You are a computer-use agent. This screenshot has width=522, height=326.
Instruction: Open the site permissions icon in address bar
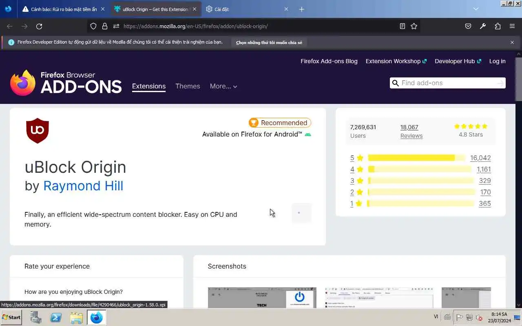[x=116, y=26]
